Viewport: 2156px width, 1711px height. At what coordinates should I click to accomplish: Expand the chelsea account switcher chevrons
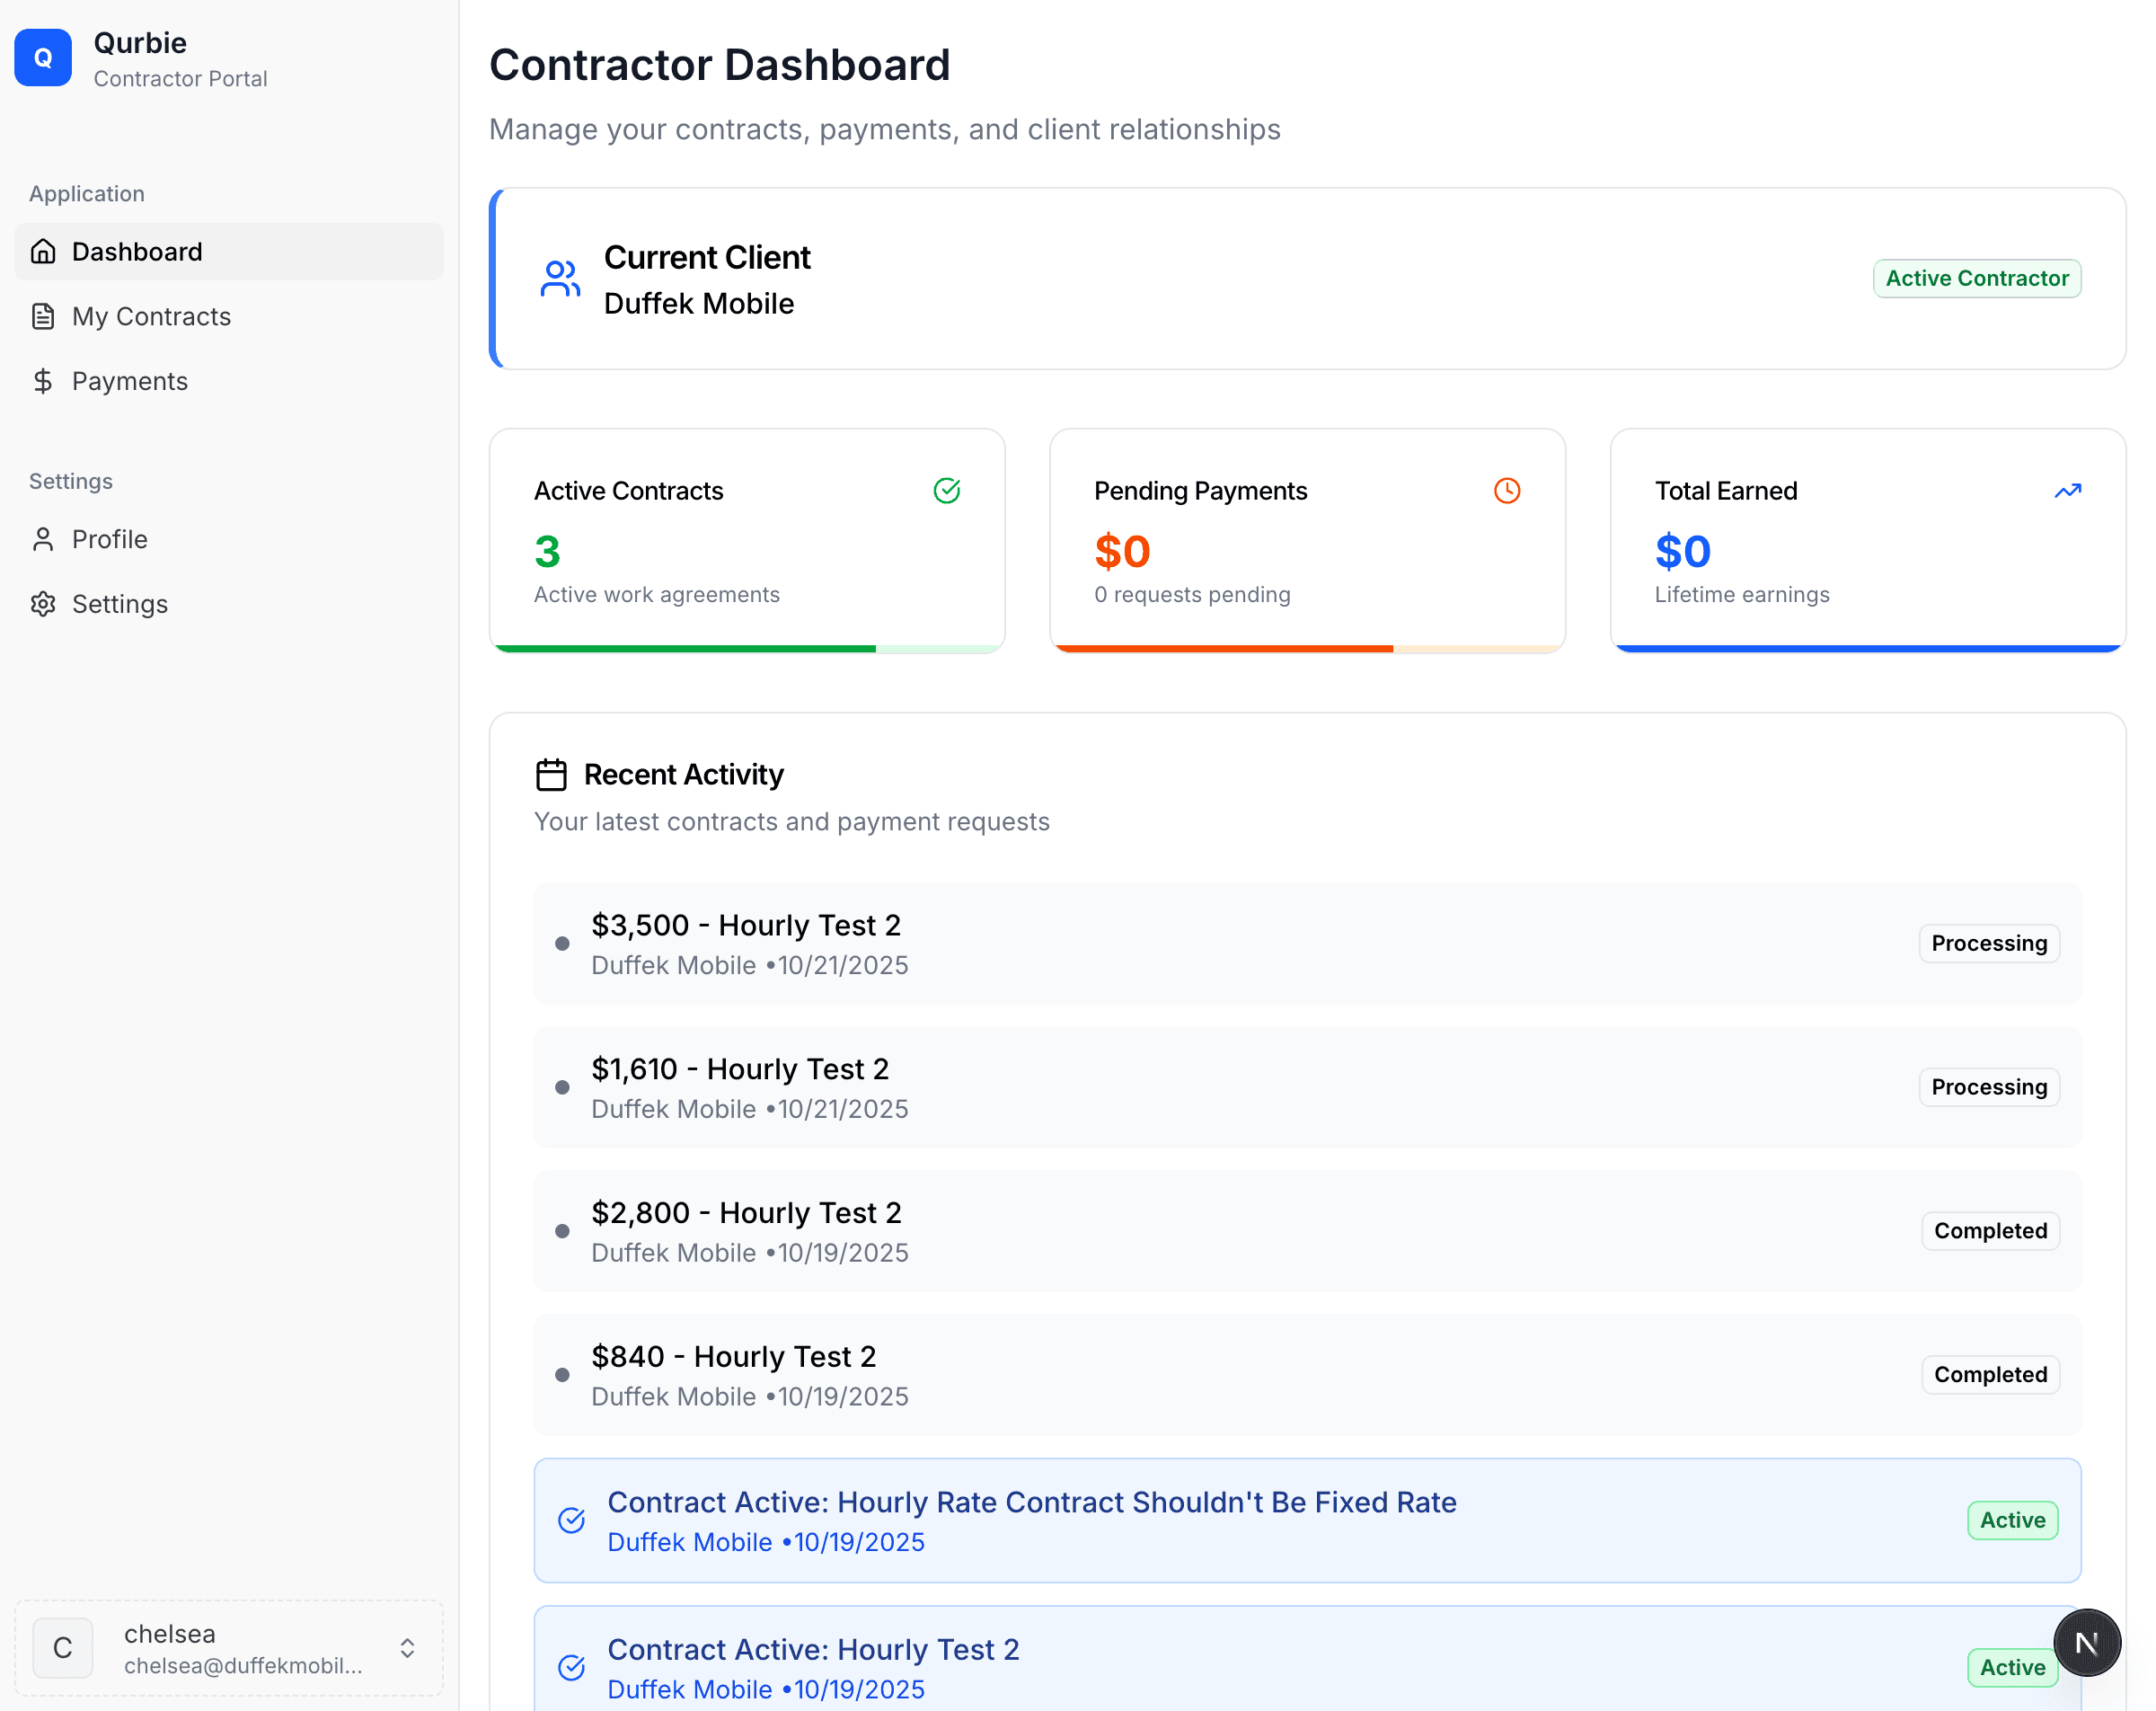(407, 1648)
